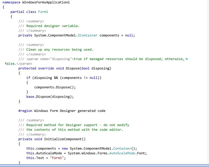209x167 pixels.
Task: Click the horizontal bar at the editor bottom
Action: coord(104,165)
